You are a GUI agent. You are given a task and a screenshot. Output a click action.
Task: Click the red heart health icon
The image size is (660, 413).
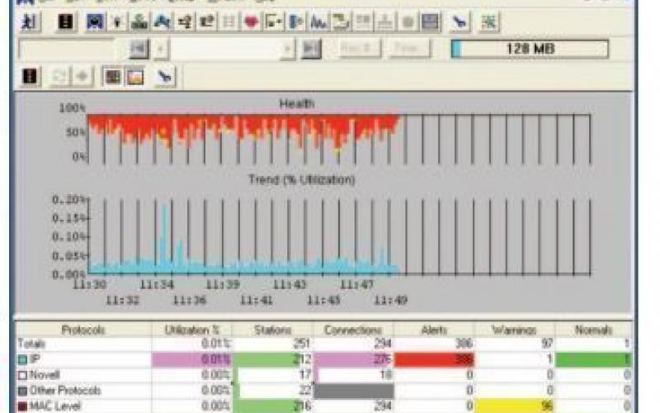tap(251, 22)
